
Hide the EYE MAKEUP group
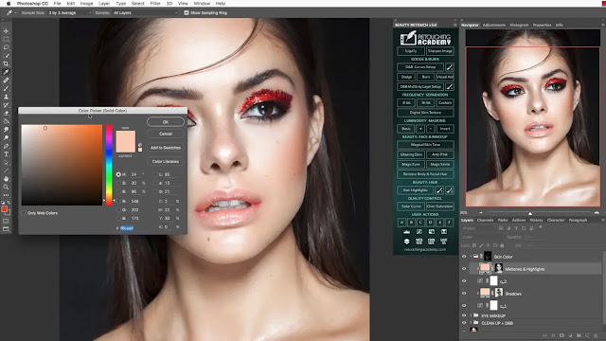tap(464, 315)
